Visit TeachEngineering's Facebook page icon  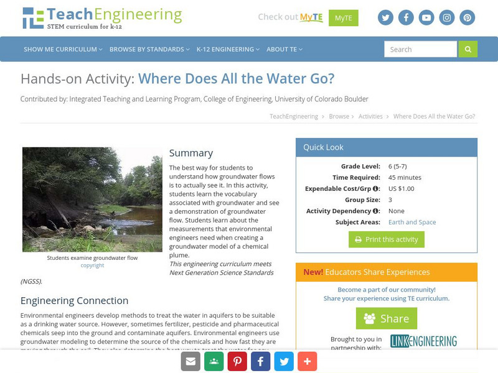point(406,18)
